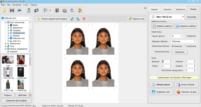Open the Справка menu
This screenshot has height=107, width=201.
(x=34, y=5)
